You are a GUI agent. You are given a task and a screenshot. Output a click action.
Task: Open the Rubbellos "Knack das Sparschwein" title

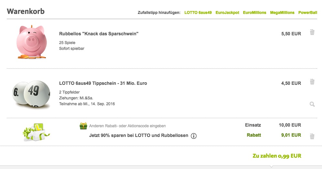tap(99, 34)
